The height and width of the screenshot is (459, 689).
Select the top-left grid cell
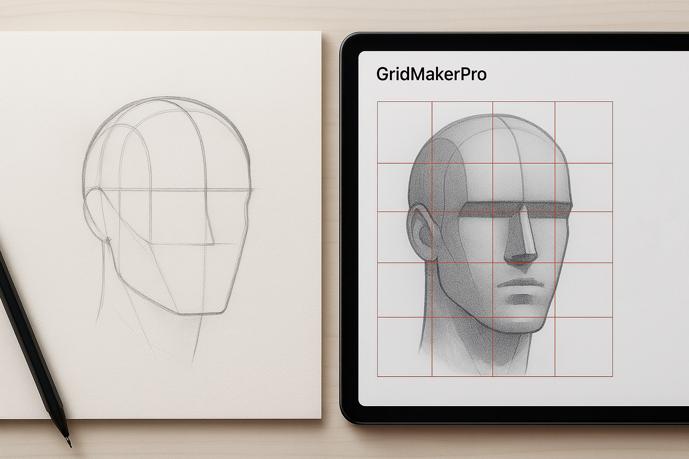tap(405, 133)
